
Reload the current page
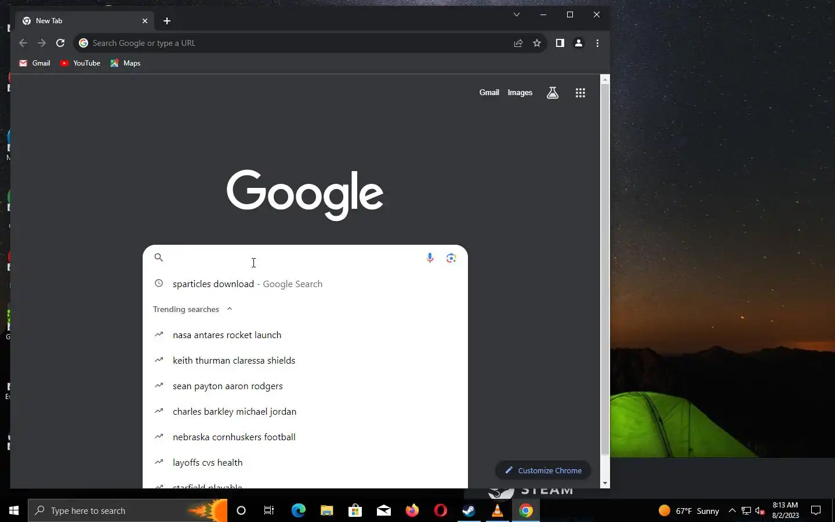coord(60,43)
